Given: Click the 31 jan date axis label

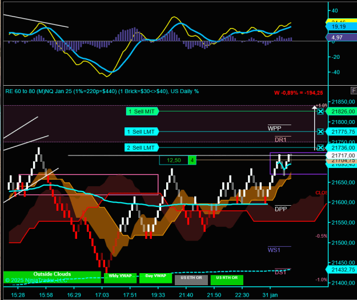Looking at the screenshot, I should pos(270,295).
